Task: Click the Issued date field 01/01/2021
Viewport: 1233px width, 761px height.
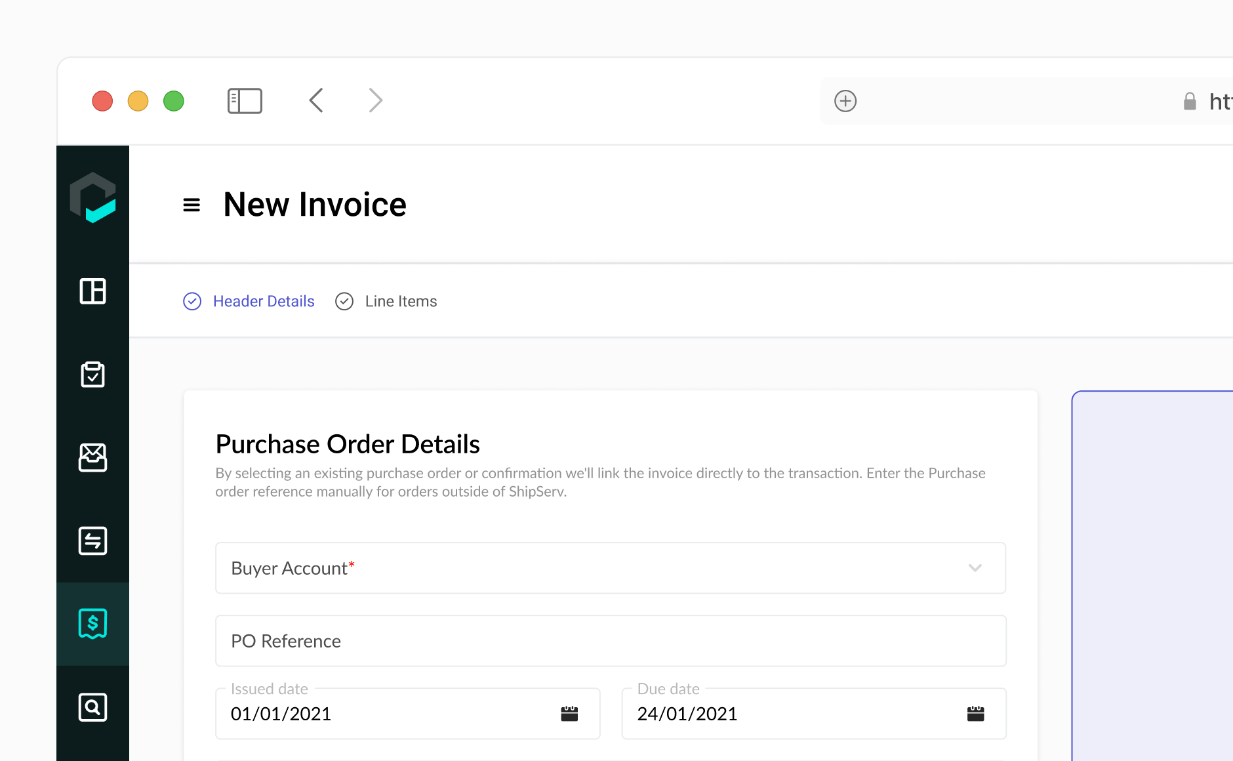Action: pos(408,714)
